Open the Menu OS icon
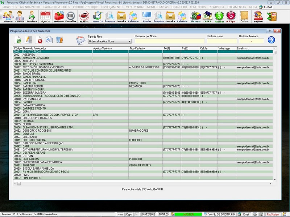Screen dimensions: 290x217 (x=98, y=17)
